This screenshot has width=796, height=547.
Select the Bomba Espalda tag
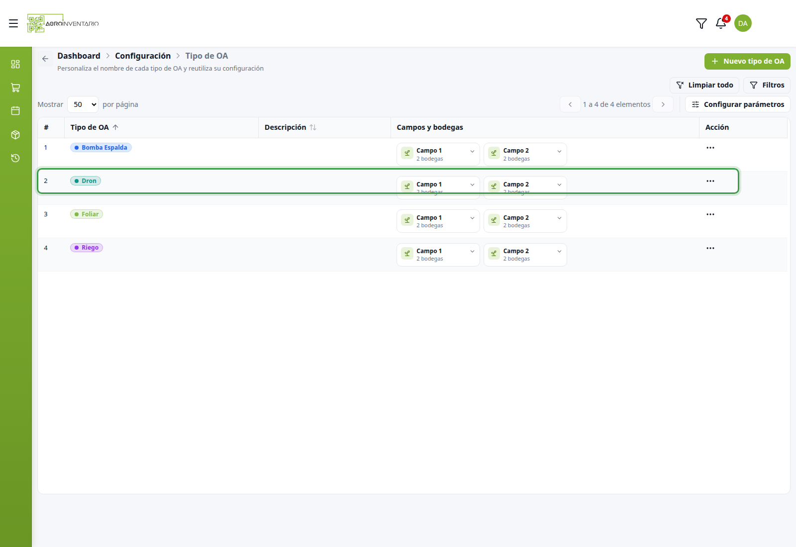click(x=100, y=148)
